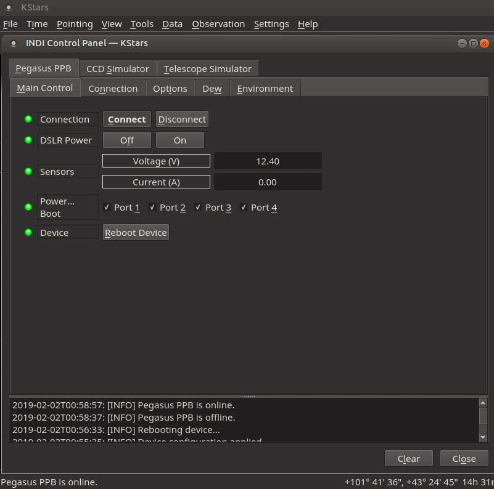Switch to the Dew tab
This screenshot has height=489, width=494.
pos(212,88)
